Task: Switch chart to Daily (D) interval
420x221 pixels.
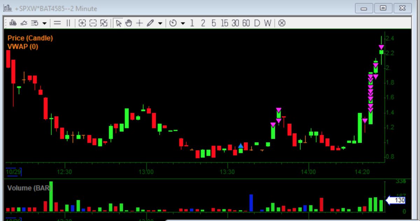Action: point(257,23)
